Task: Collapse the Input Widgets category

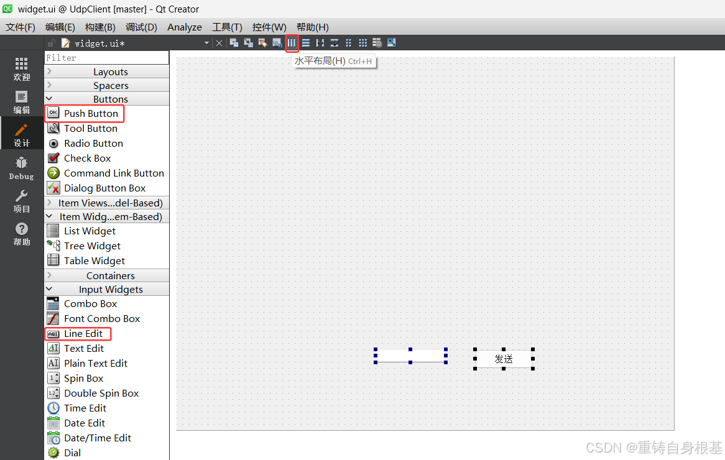Action: click(107, 290)
